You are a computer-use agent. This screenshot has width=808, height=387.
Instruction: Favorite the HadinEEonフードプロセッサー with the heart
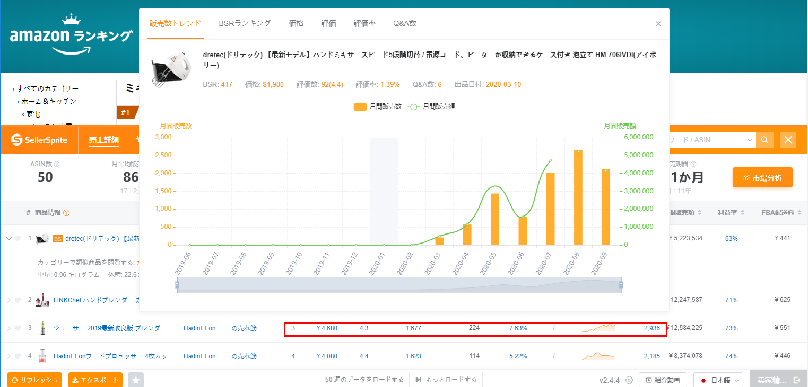18,356
